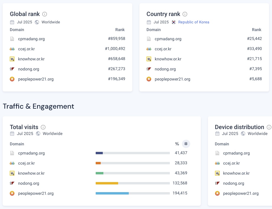Open cpmadang.org in Global rank list
The height and width of the screenshot is (209, 272).
tap(31, 39)
